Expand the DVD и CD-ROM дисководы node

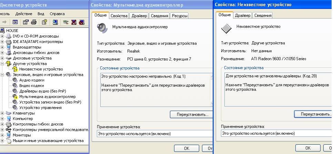tap(2, 36)
